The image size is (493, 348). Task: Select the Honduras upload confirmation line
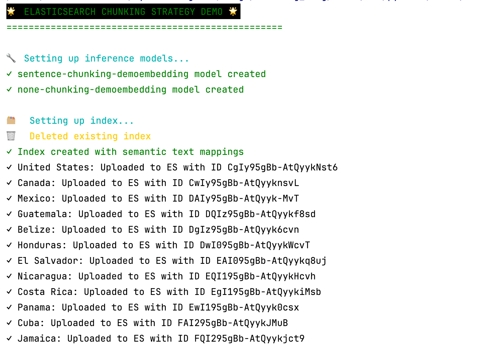163,245
